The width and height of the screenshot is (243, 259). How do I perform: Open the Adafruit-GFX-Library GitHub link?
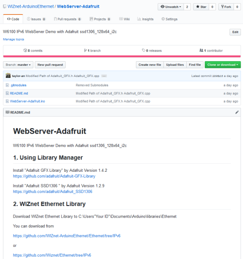(x=54, y=176)
